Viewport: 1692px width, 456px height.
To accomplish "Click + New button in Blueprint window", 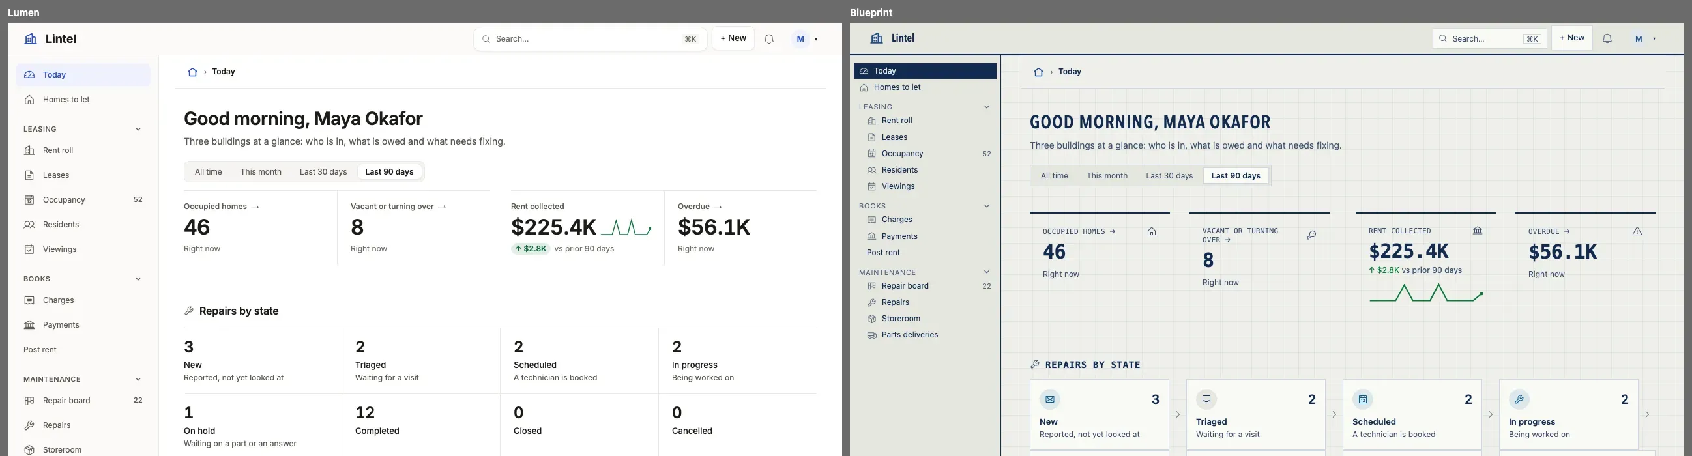I will click(x=1572, y=38).
